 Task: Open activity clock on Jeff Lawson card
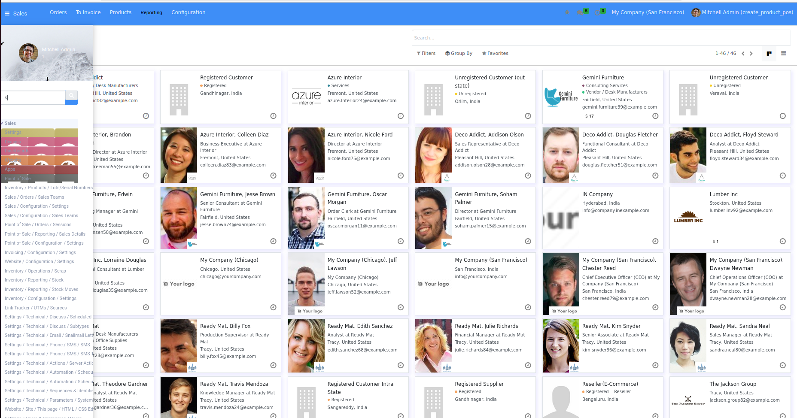[x=401, y=307]
